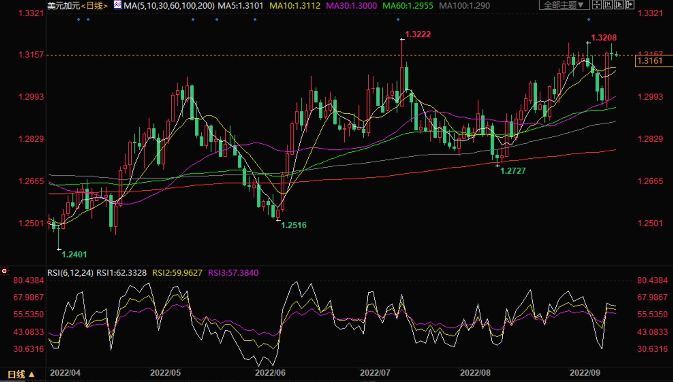The width and height of the screenshot is (673, 382).
Task: Click the 1.3161 current price tag
Action: [x=650, y=61]
